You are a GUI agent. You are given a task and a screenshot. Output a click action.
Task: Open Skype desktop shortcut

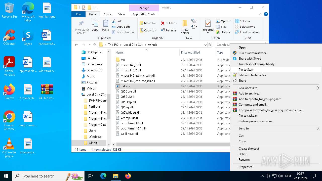(28, 37)
